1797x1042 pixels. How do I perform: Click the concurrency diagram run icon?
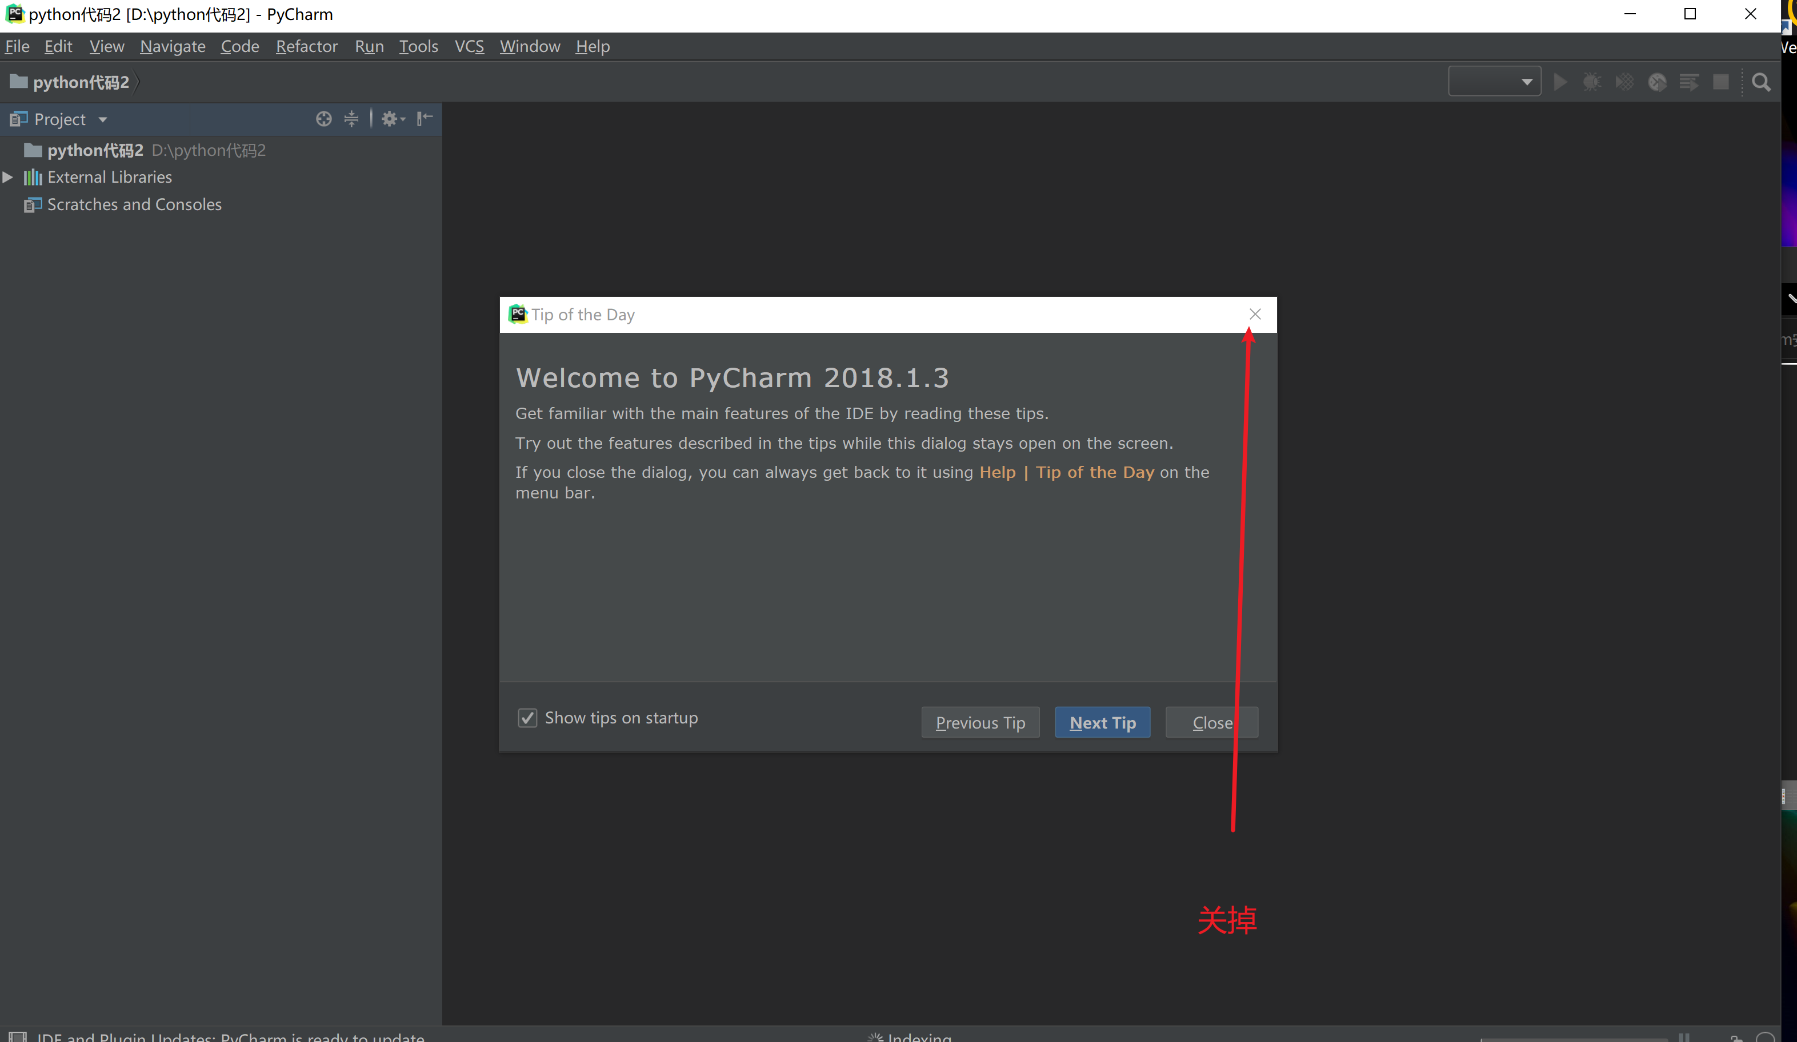point(1688,82)
